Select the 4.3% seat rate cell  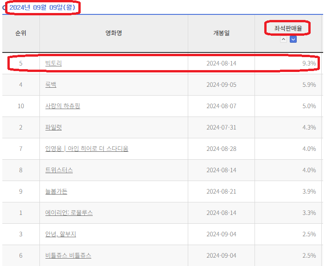(x=309, y=127)
